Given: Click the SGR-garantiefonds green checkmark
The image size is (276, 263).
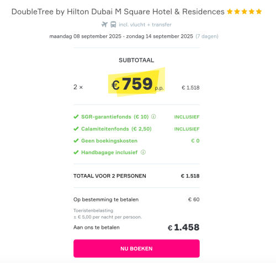Looking at the screenshot, I should [76, 117].
